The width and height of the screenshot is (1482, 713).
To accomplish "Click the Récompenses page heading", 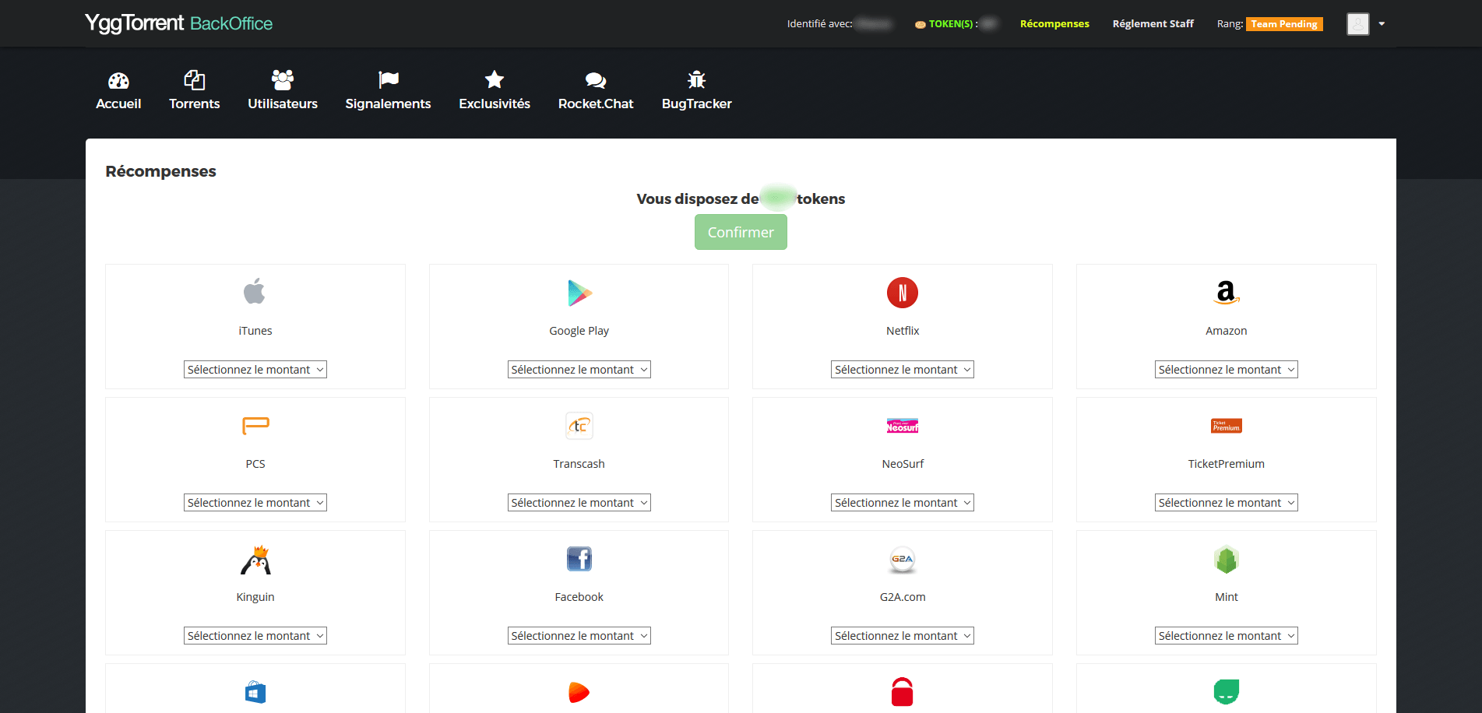I will (161, 171).
